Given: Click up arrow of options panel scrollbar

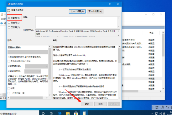Looking at the screenshot, I should [x=50, y=47].
